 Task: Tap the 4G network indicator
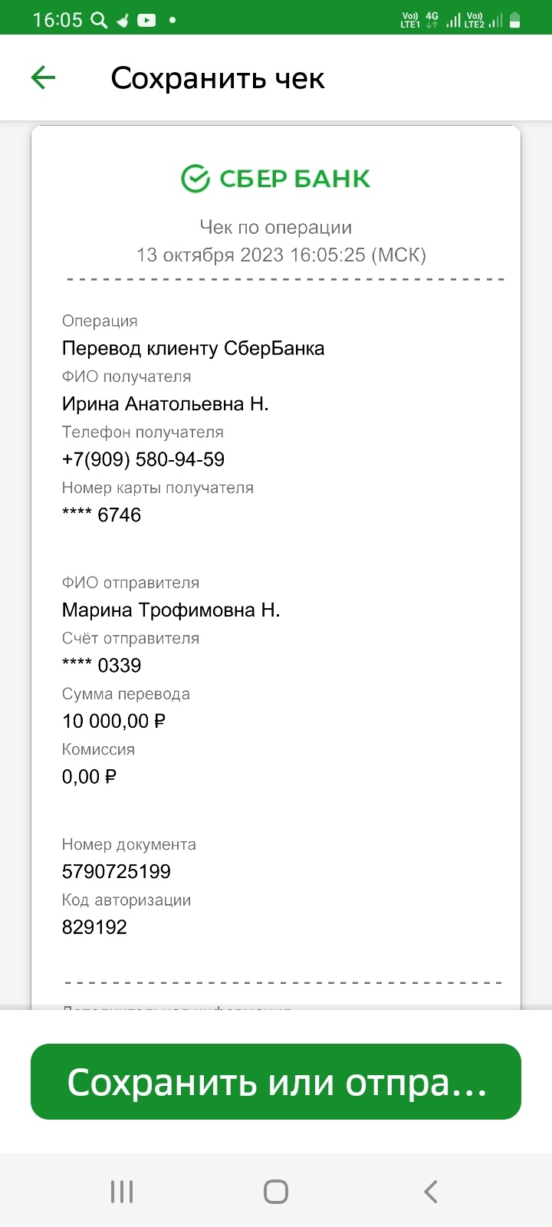pyautogui.click(x=432, y=20)
